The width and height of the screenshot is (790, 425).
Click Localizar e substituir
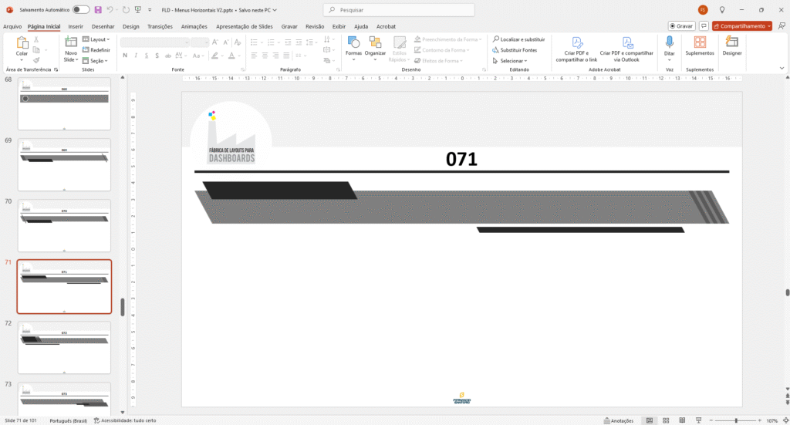coord(518,39)
